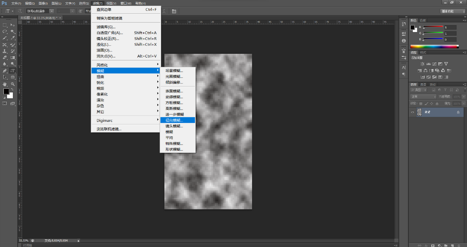The width and height of the screenshot is (467, 247).
Task: Choose the Eraser tool
Action: (5, 57)
